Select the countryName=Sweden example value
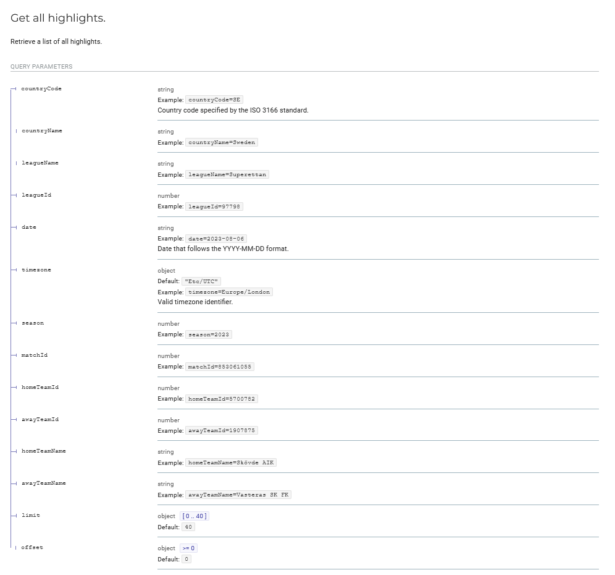Screen dimensions: 615x575 pyautogui.click(x=222, y=143)
